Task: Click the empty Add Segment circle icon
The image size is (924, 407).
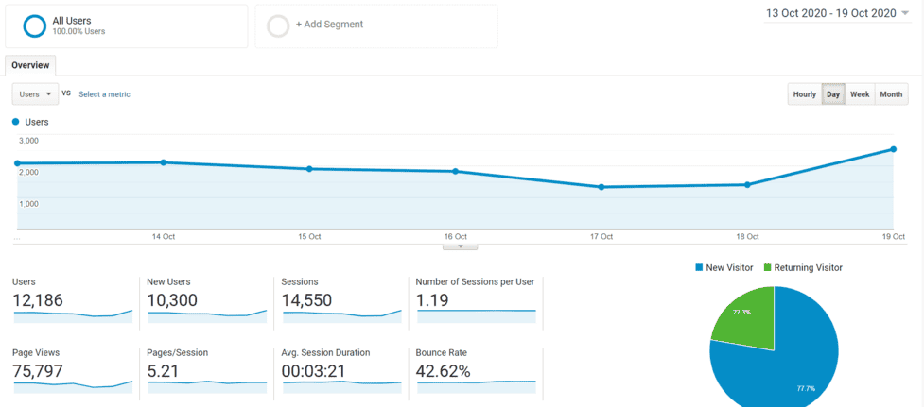Action: 278,25
